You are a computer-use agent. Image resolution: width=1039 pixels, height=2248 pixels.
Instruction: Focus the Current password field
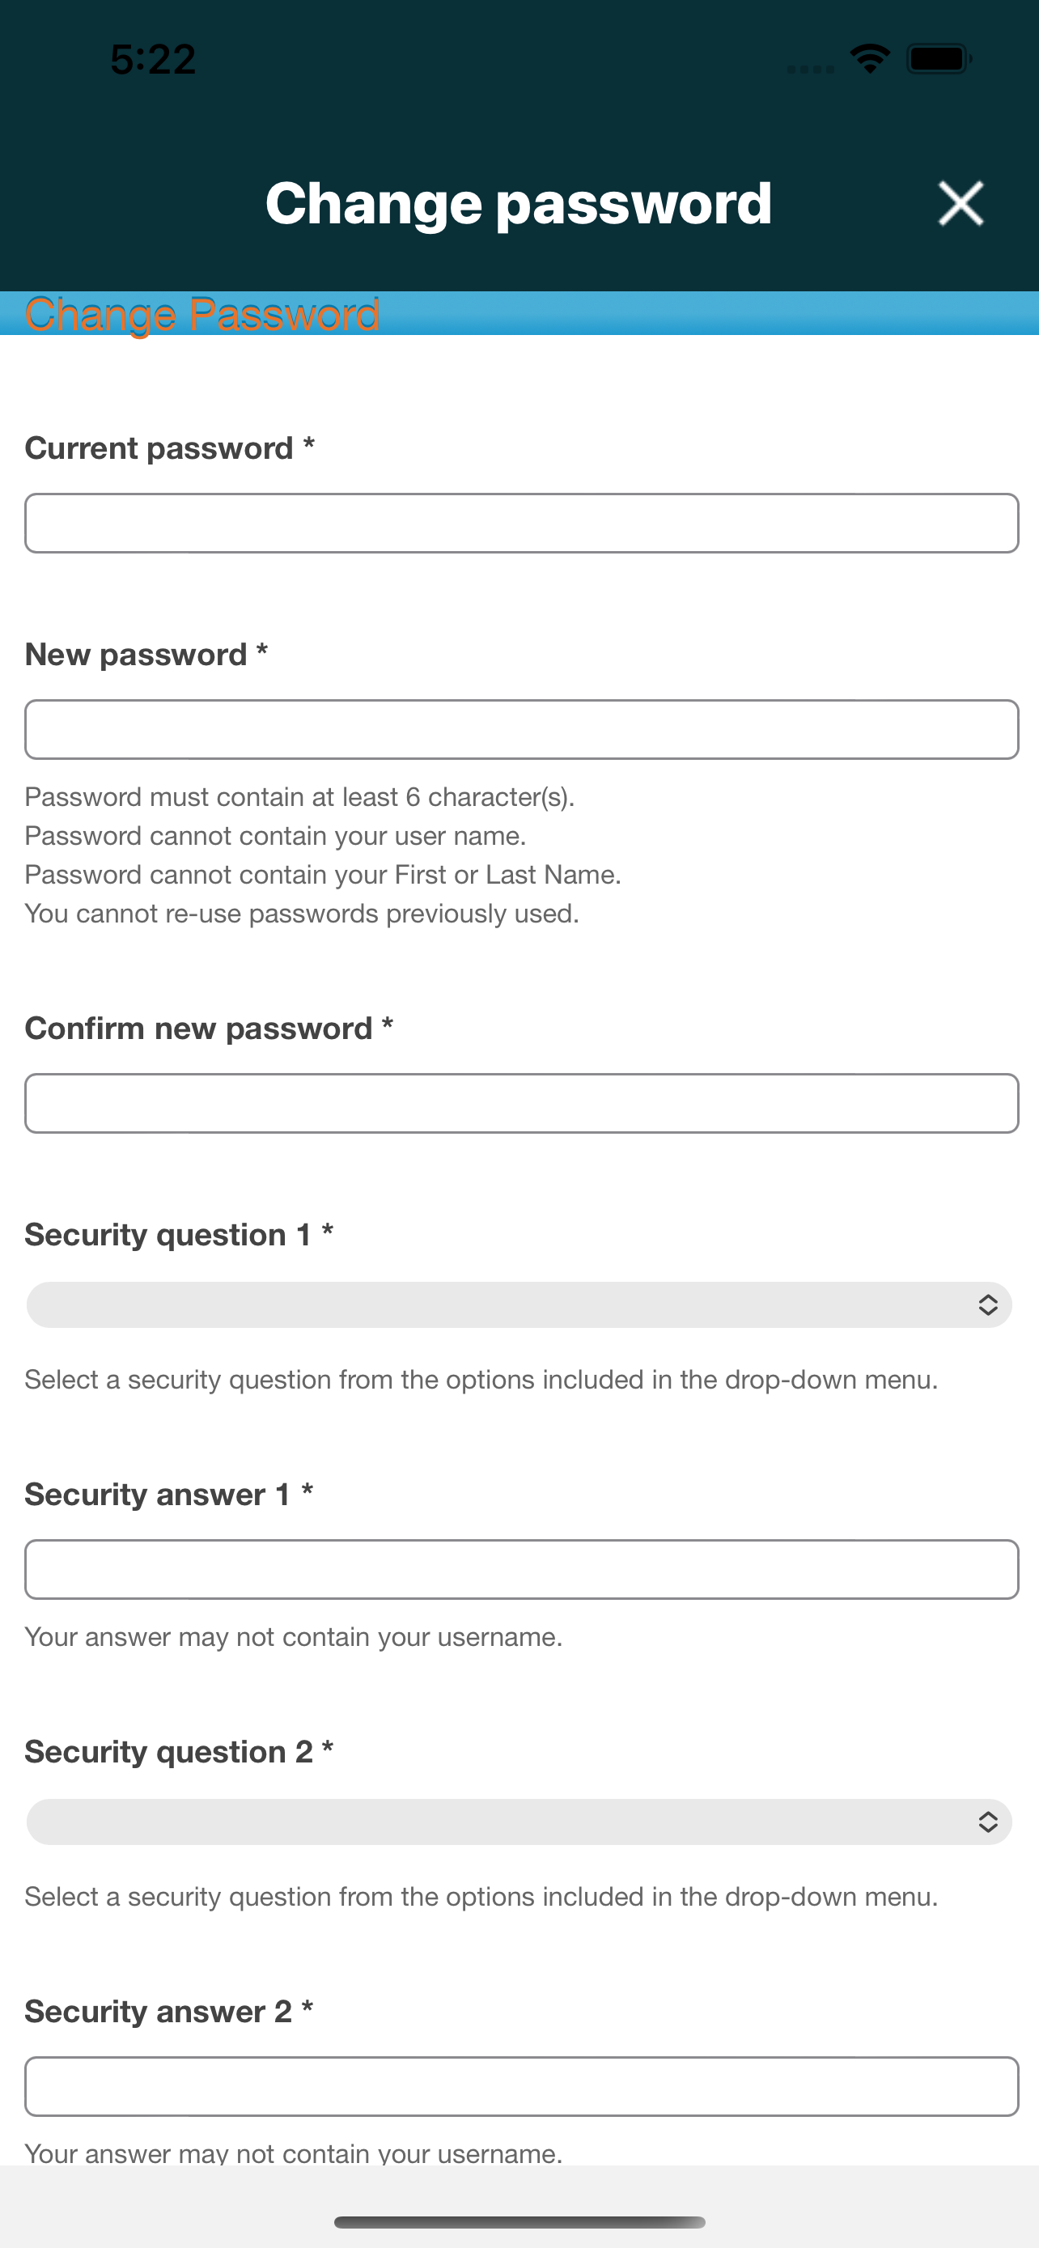pos(522,524)
